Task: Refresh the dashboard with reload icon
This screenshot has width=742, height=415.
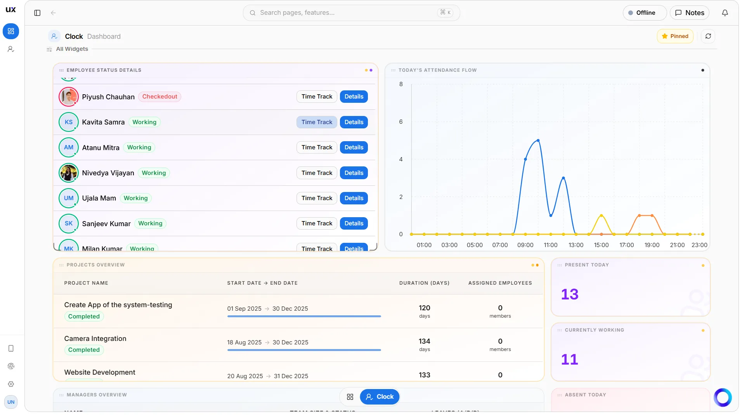Action: tap(708, 36)
